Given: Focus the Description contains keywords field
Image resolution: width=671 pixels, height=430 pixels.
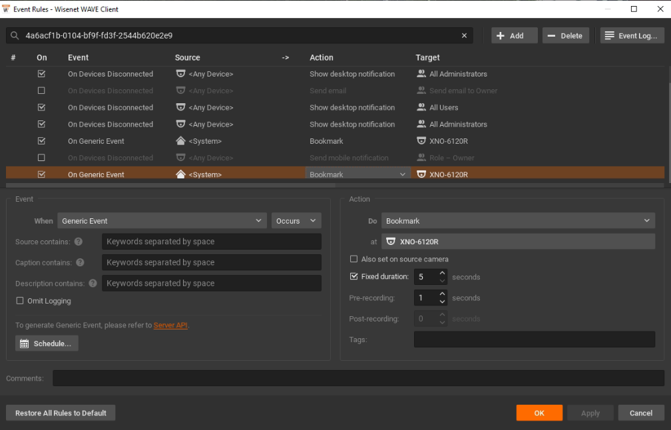Looking at the screenshot, I should 212,284.
